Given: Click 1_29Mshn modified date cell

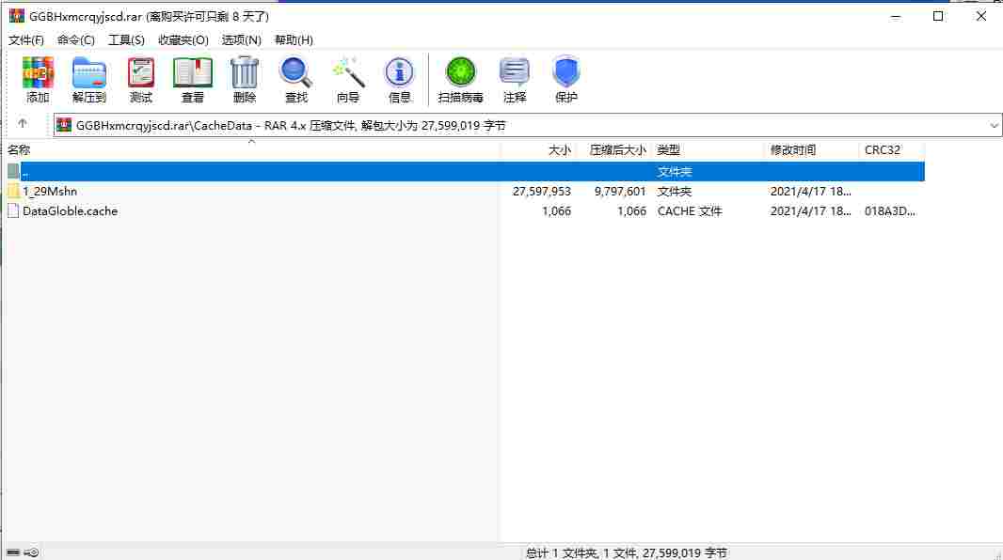Looking at the screenshot, I should (x=810, y=191).
